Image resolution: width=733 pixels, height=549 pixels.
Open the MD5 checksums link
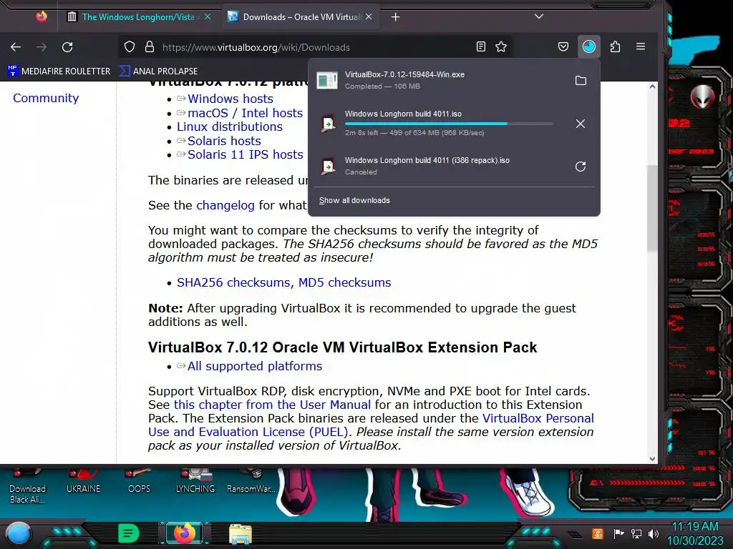click(x=344, y=282)
